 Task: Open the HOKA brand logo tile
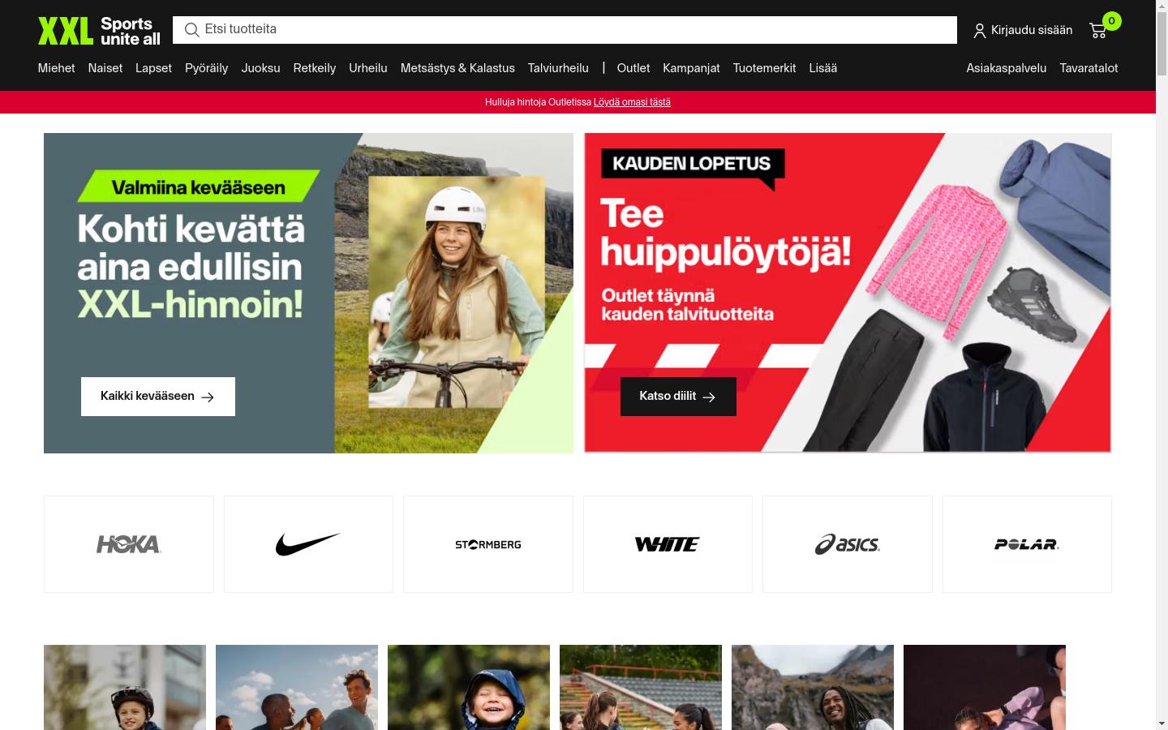click(129, 544)
